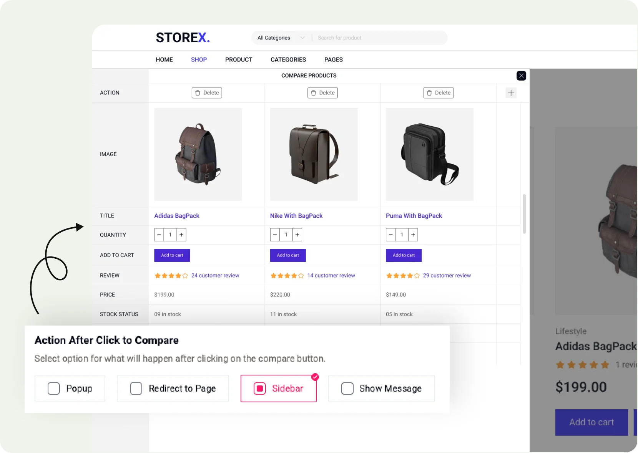Add Adidas BagPack to cart
Viewport: 638px width, 453px height.
pos(171,255)
